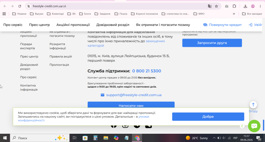Click the envelope icon beside support email
The height and width of the screenshot is (142, 265).
pos(102,95)
